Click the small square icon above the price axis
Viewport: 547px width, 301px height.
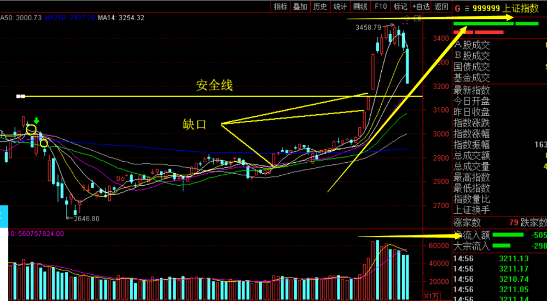pyautogui.click(x=417, y=18)
